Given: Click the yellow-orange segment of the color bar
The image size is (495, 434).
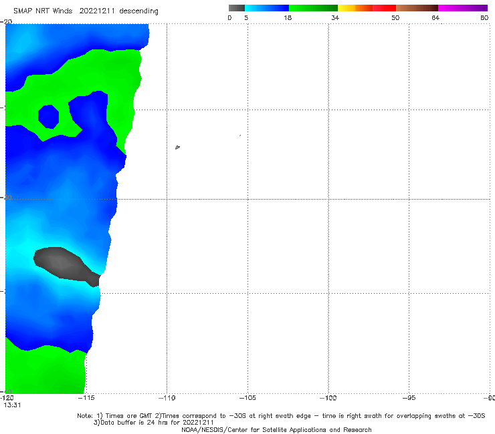Looking at the screenshot, I should click(x=355, y=8).
